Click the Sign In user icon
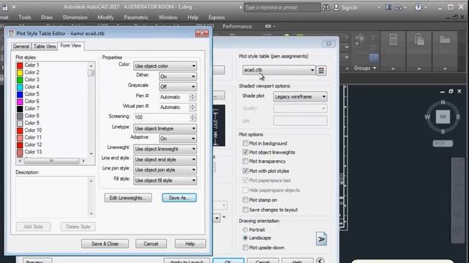This screenshot has height=263, width=469. 336,7
